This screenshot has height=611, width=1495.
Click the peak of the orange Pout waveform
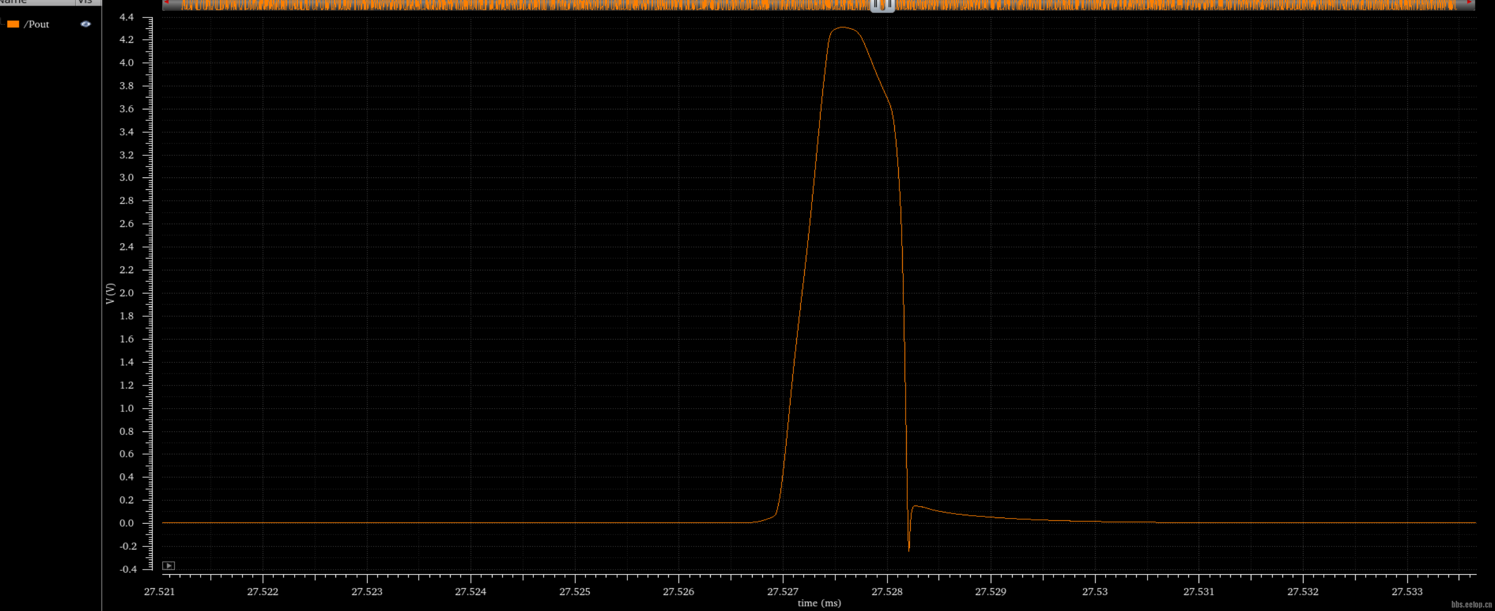[843, 28]
